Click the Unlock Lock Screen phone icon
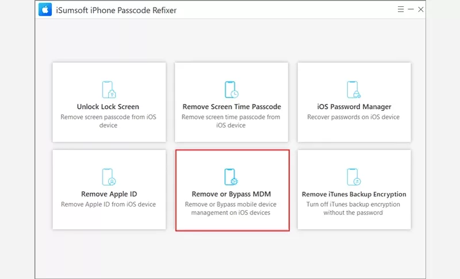The height and width of the screenshot is (279, 460). coord(109,90)
